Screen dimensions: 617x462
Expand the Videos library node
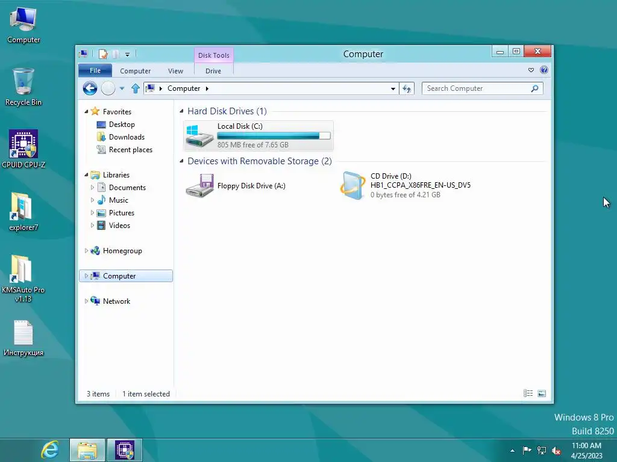(x=92, y=225)
